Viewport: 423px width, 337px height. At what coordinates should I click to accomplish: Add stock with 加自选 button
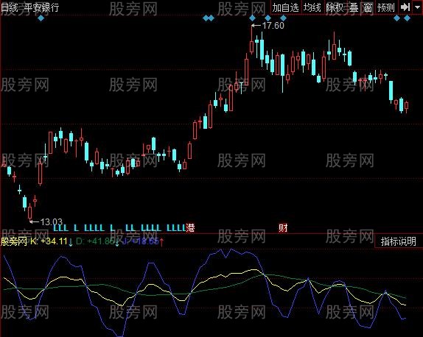coord(285,7)
